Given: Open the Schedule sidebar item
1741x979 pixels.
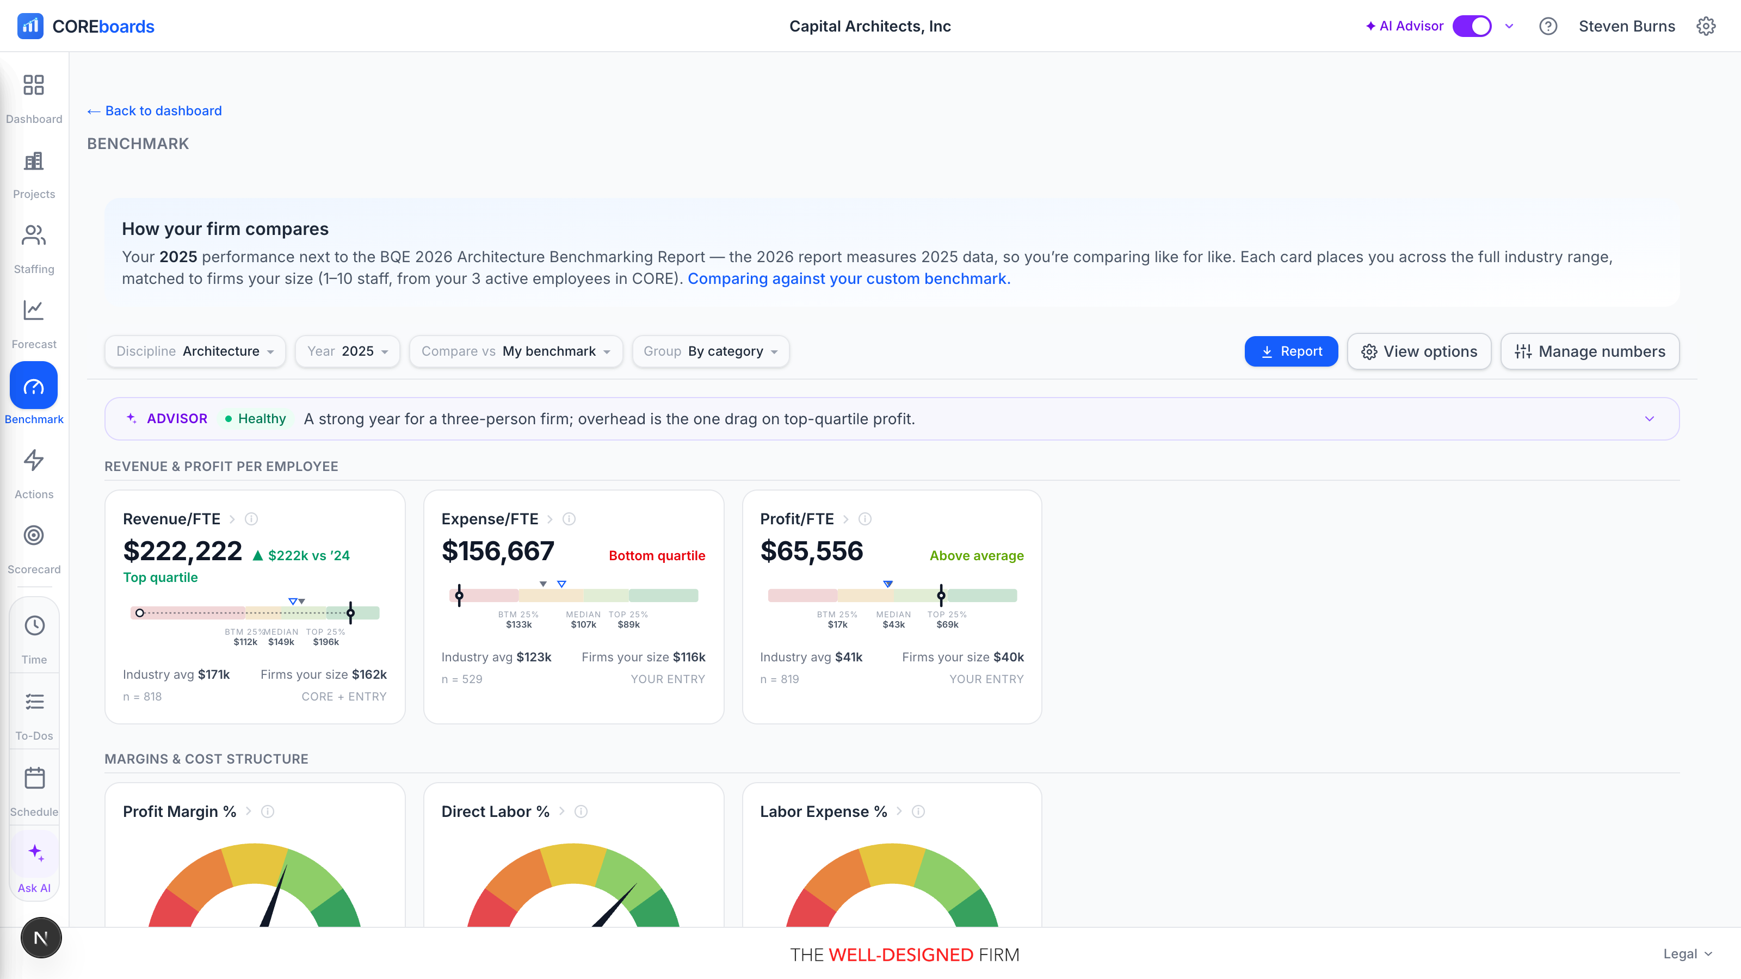Looking at the screenshot, I should [x=34, y=791].
